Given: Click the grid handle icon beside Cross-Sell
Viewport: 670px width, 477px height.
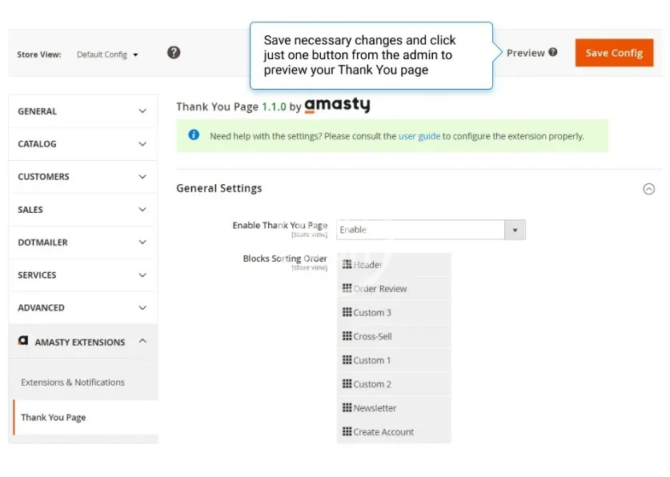Looking at the screenshot, I should point(347,336).
